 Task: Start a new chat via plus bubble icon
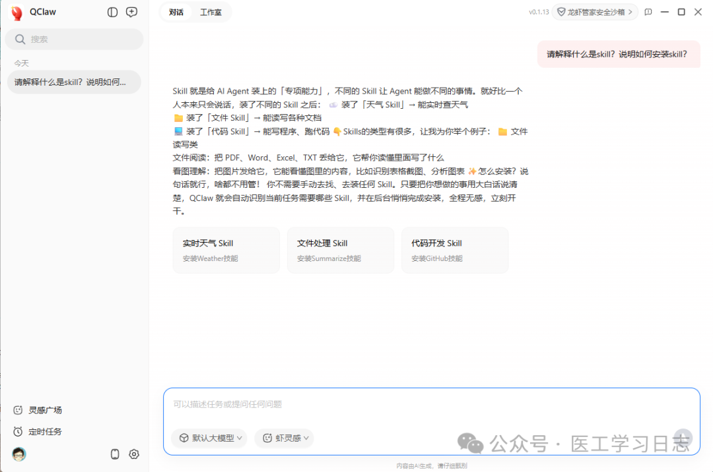tap(131, 12)
